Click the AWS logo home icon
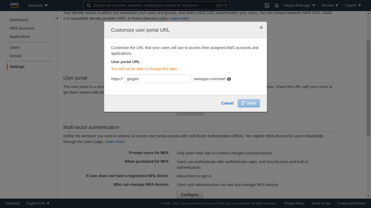 coord(14,5)
